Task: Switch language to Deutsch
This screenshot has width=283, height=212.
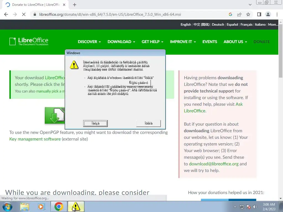Action: 218,25
